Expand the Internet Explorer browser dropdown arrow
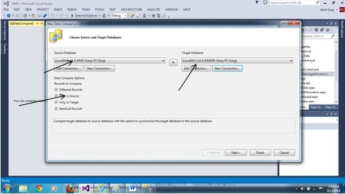Image resolution: width=345 pixels, height=194 pixels. (x=99, y=16)
